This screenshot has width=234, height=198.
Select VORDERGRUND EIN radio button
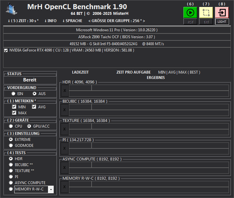[13, 93]
